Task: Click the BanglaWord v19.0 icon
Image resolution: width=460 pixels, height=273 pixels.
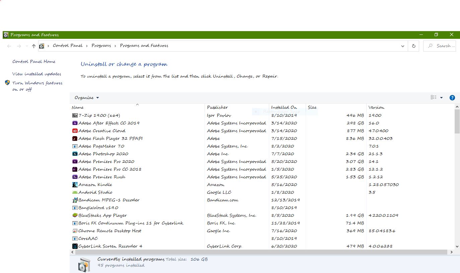Action: point(75,208)
